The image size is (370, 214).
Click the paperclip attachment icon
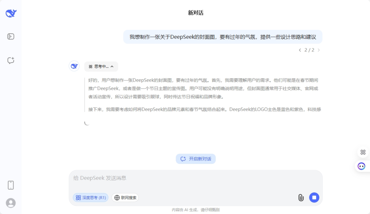pos(301,198)
